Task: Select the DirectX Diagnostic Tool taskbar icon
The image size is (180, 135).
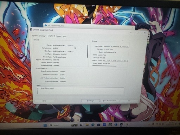Action: (121, 124)
